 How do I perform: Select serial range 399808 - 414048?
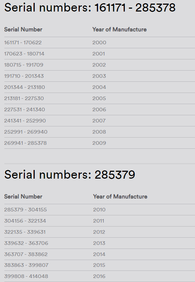[26, 276]
